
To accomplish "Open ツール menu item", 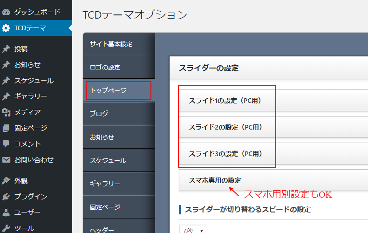I will pos(36,228).
